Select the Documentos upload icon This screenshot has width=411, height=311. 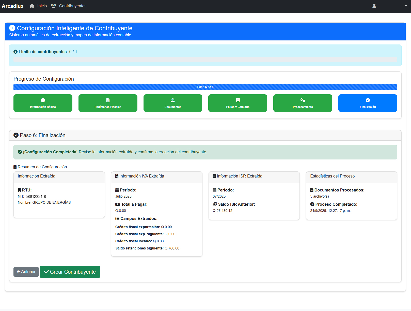pyautogui.click(x=173, y=100)
